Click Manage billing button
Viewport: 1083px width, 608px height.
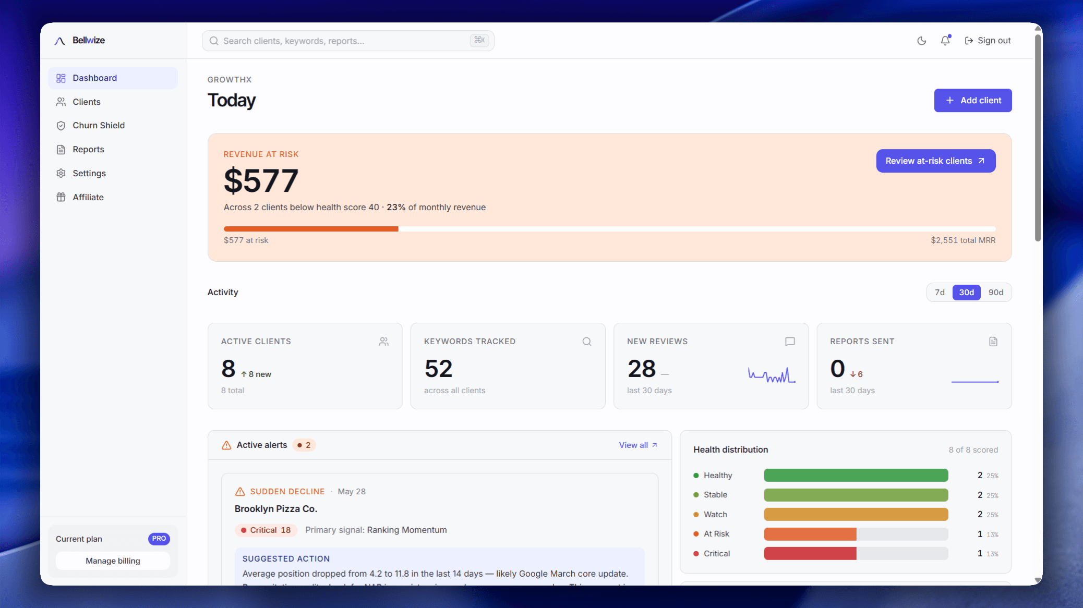pyautogui.click(x=113, y=561)
